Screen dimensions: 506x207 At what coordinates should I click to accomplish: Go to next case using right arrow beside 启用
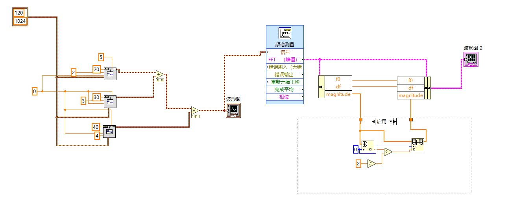tap(394, 122)
